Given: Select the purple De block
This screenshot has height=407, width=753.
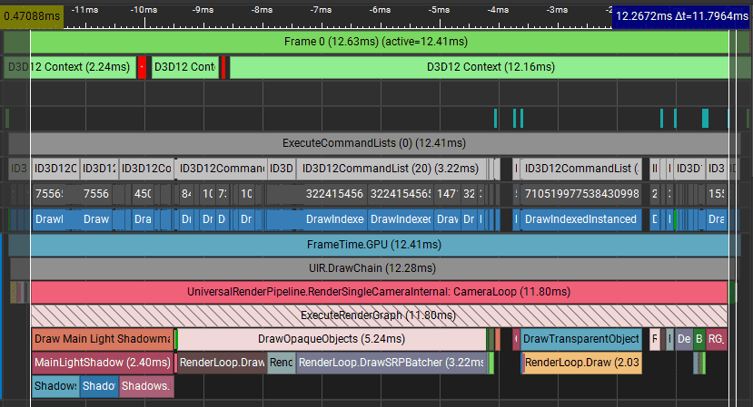Looking at the screenshot, I should pos(684,339).
